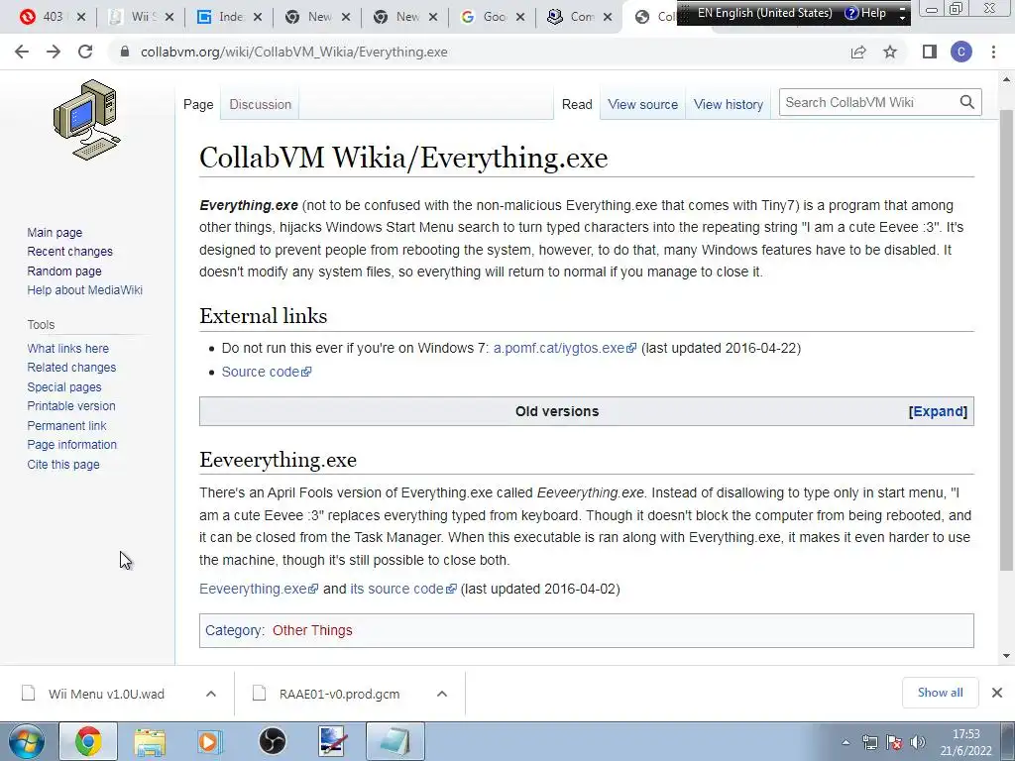Open the Windows Start orb
The image size is (1015, 761).
coord(26,741)
